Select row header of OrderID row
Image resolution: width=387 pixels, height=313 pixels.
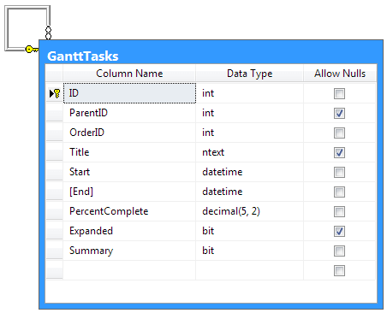click(x=54, y=133)
